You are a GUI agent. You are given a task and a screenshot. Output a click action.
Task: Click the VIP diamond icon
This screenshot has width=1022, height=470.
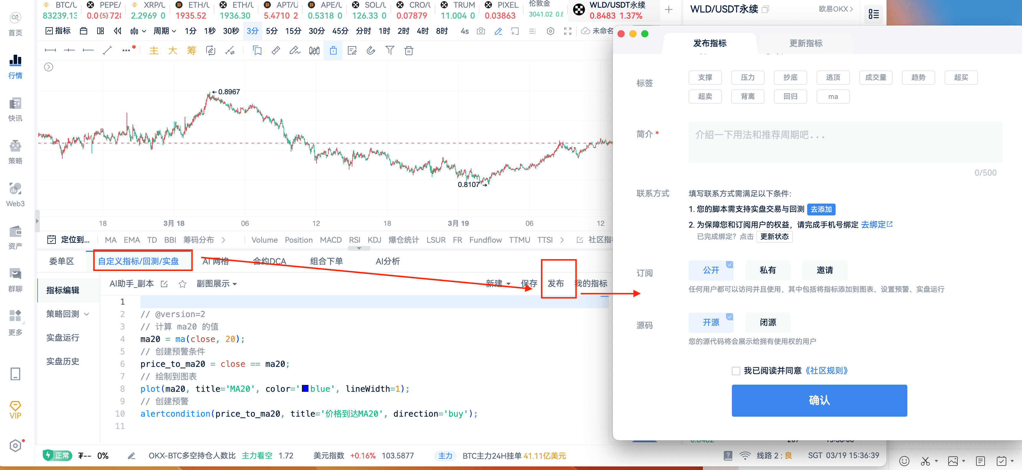tap(15, 409)
